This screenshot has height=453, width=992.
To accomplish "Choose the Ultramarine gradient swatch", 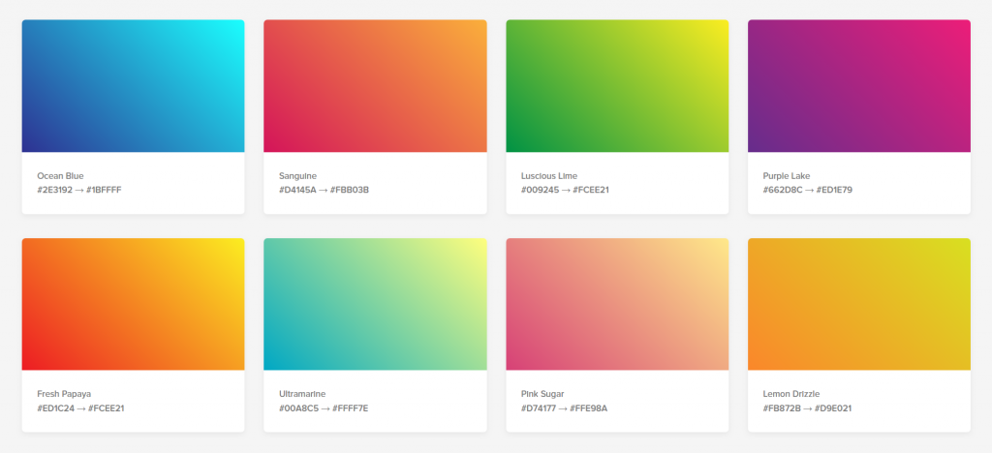I will pos(375,304).
